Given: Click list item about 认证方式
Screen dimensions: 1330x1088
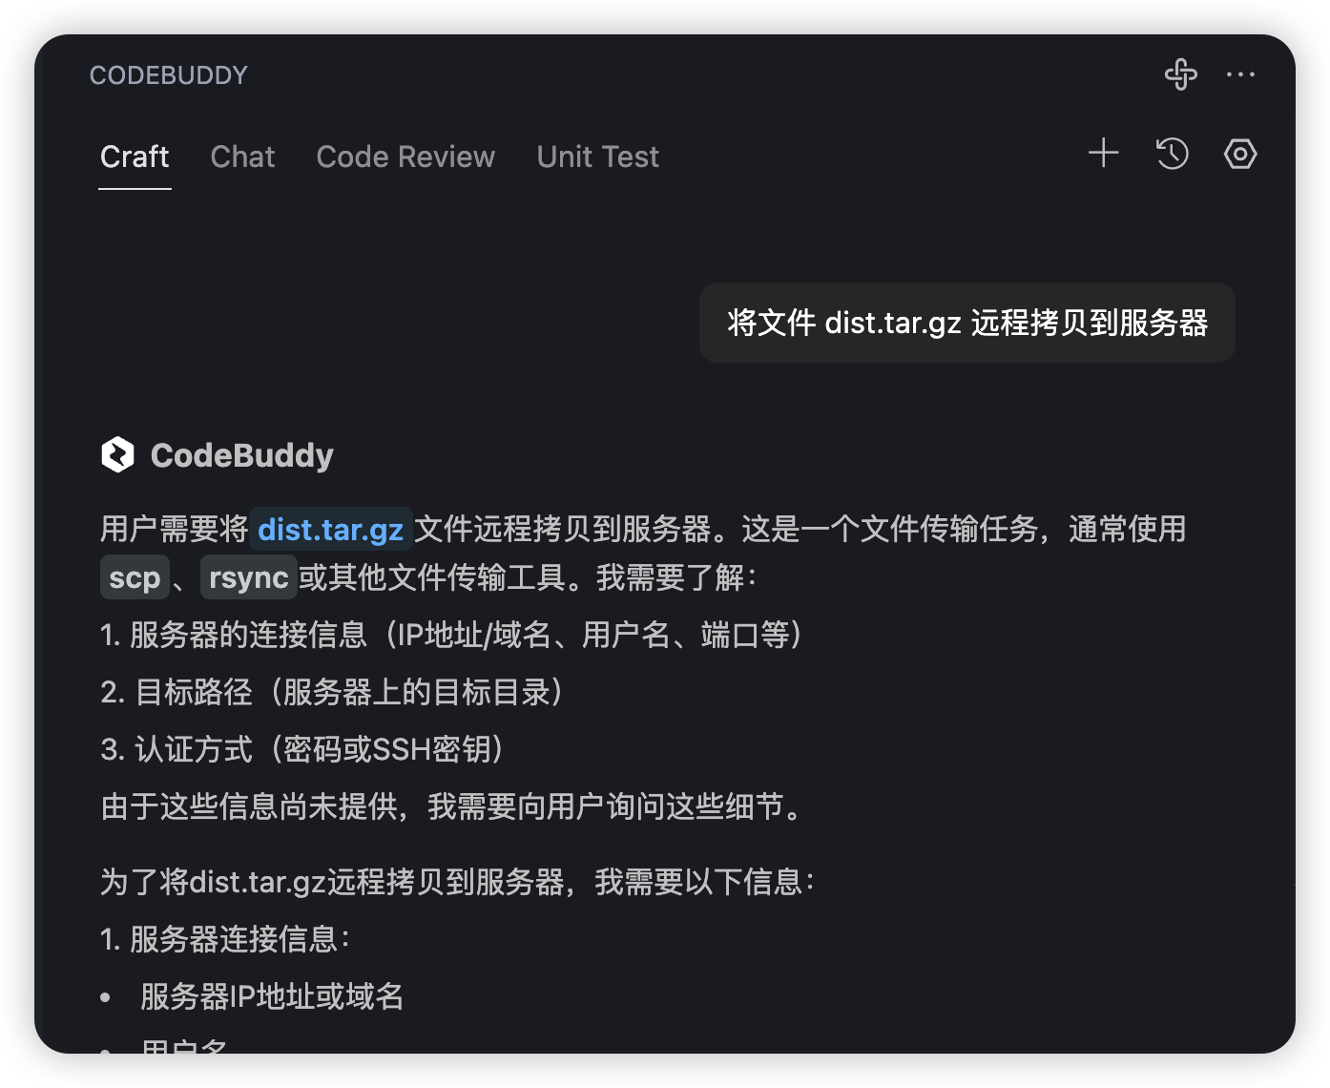Looking at the screenshot, I should pos(302,749).
